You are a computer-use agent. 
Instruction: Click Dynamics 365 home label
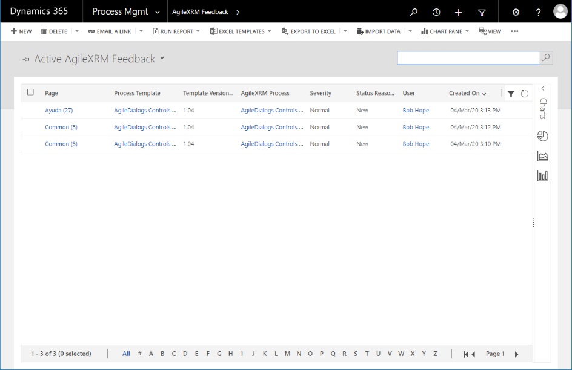[39, 11]
